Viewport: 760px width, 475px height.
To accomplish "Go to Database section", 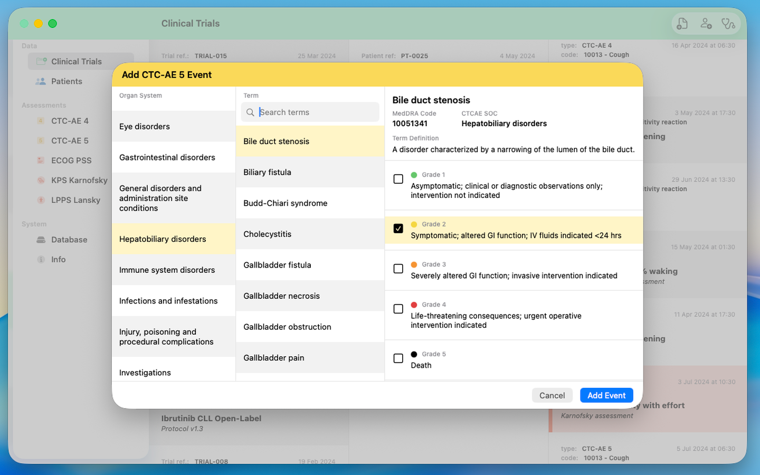I will click(x=81, y=240).
